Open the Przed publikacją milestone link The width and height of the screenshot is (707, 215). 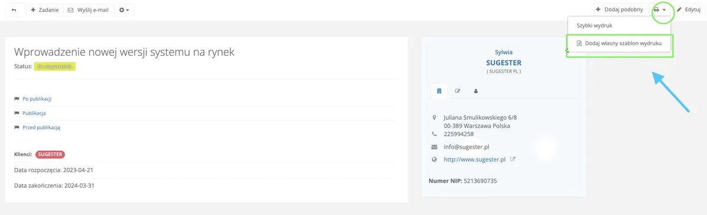click(x=41, y=127)
